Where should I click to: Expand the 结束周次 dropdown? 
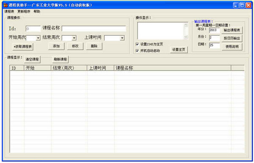coord(74,38)
